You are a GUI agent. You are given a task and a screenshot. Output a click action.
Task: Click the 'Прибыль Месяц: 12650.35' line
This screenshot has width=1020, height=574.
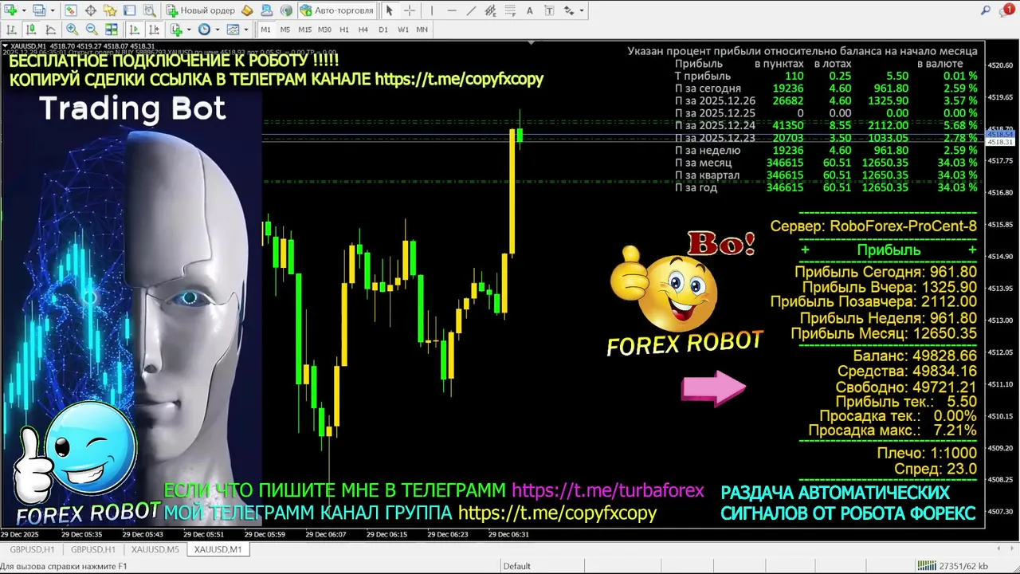(884, 333)
